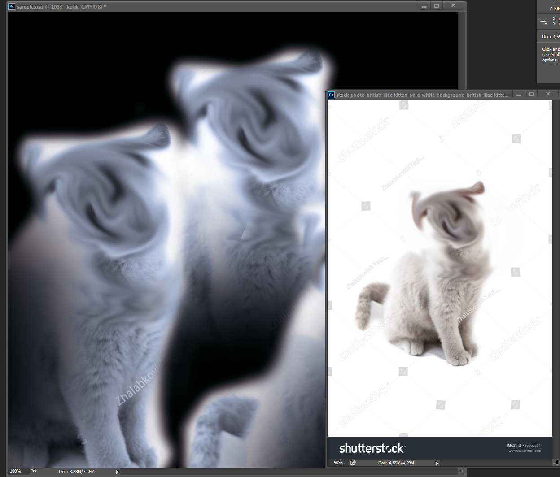Click the resize grip of sample.psd window
The height and width of the screenshot is (477, 560).
pos(461,472)
